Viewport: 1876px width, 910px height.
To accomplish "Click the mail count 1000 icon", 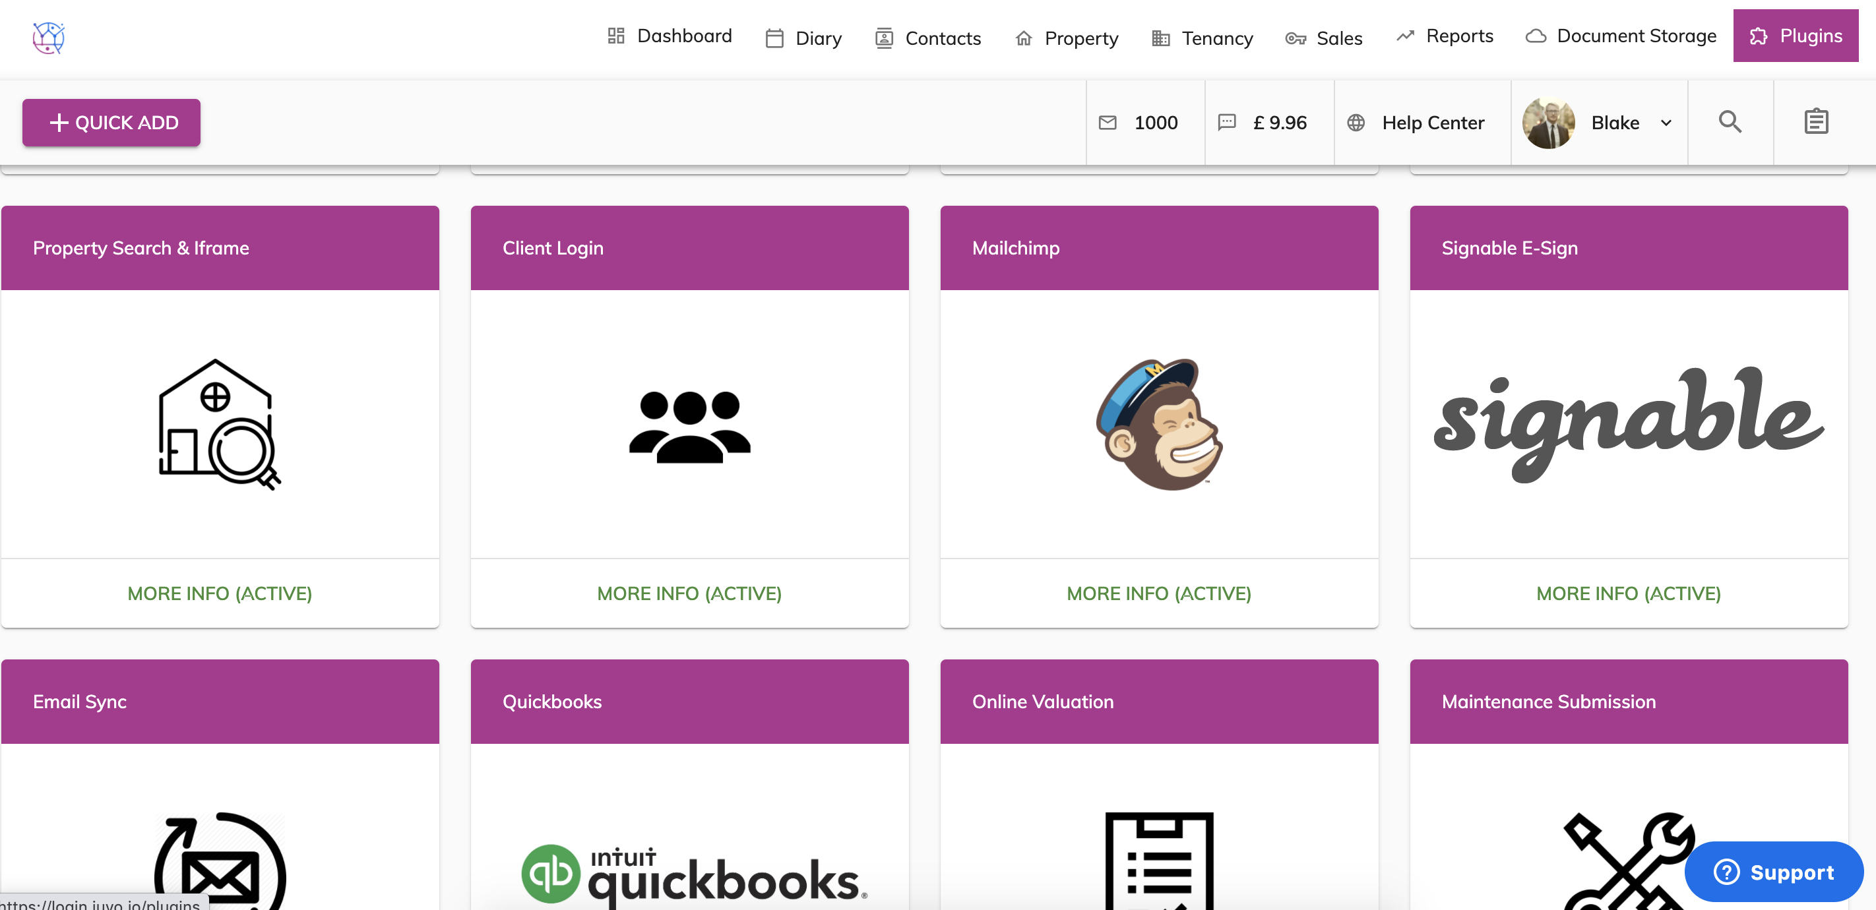I will 1138,121.
